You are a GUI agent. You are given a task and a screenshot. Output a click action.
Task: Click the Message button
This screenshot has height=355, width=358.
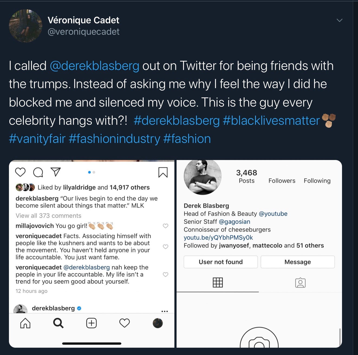tap(298, 262)
